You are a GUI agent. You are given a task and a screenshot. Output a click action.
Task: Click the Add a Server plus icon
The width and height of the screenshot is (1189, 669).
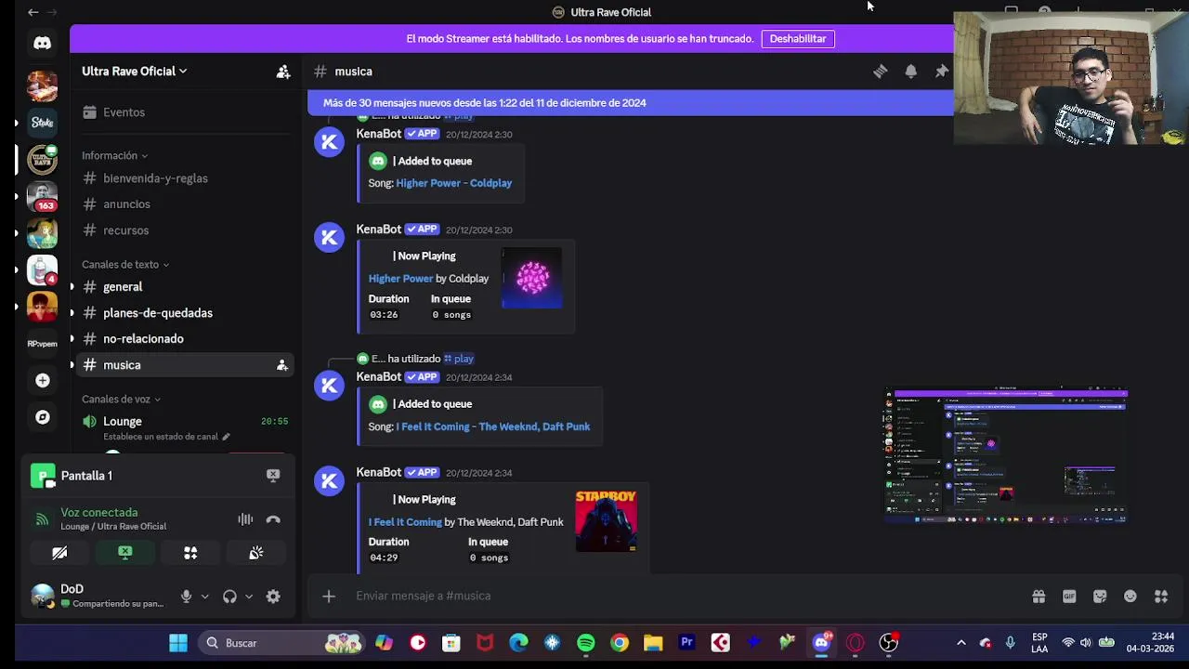coord(42,380)
